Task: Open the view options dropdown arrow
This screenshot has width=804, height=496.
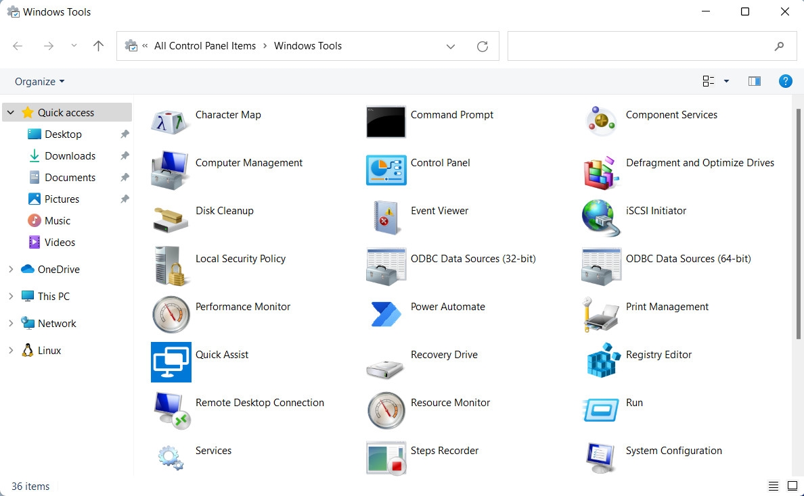Action: [726, 81]
